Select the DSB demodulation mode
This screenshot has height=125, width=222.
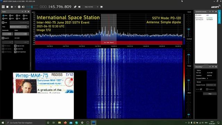coord(11,18)
